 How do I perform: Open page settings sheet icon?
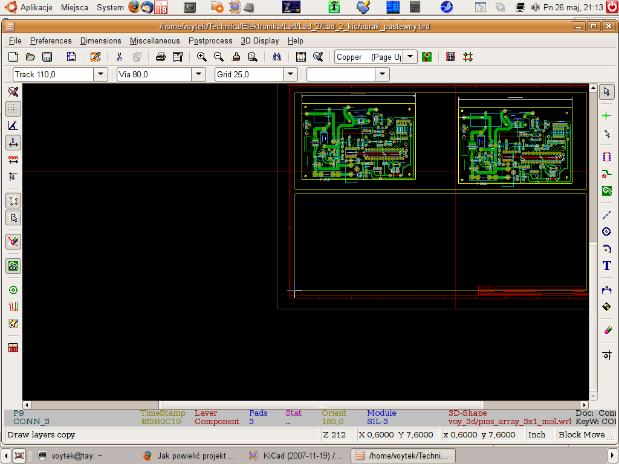click(x=71, y=57)
